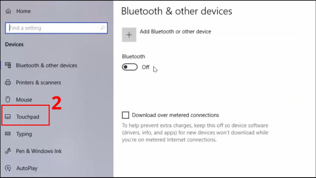Viewport: 316px width, 178px height.
Task: Switch to the Mouse settings page
Action: click(x=24, y=99)
